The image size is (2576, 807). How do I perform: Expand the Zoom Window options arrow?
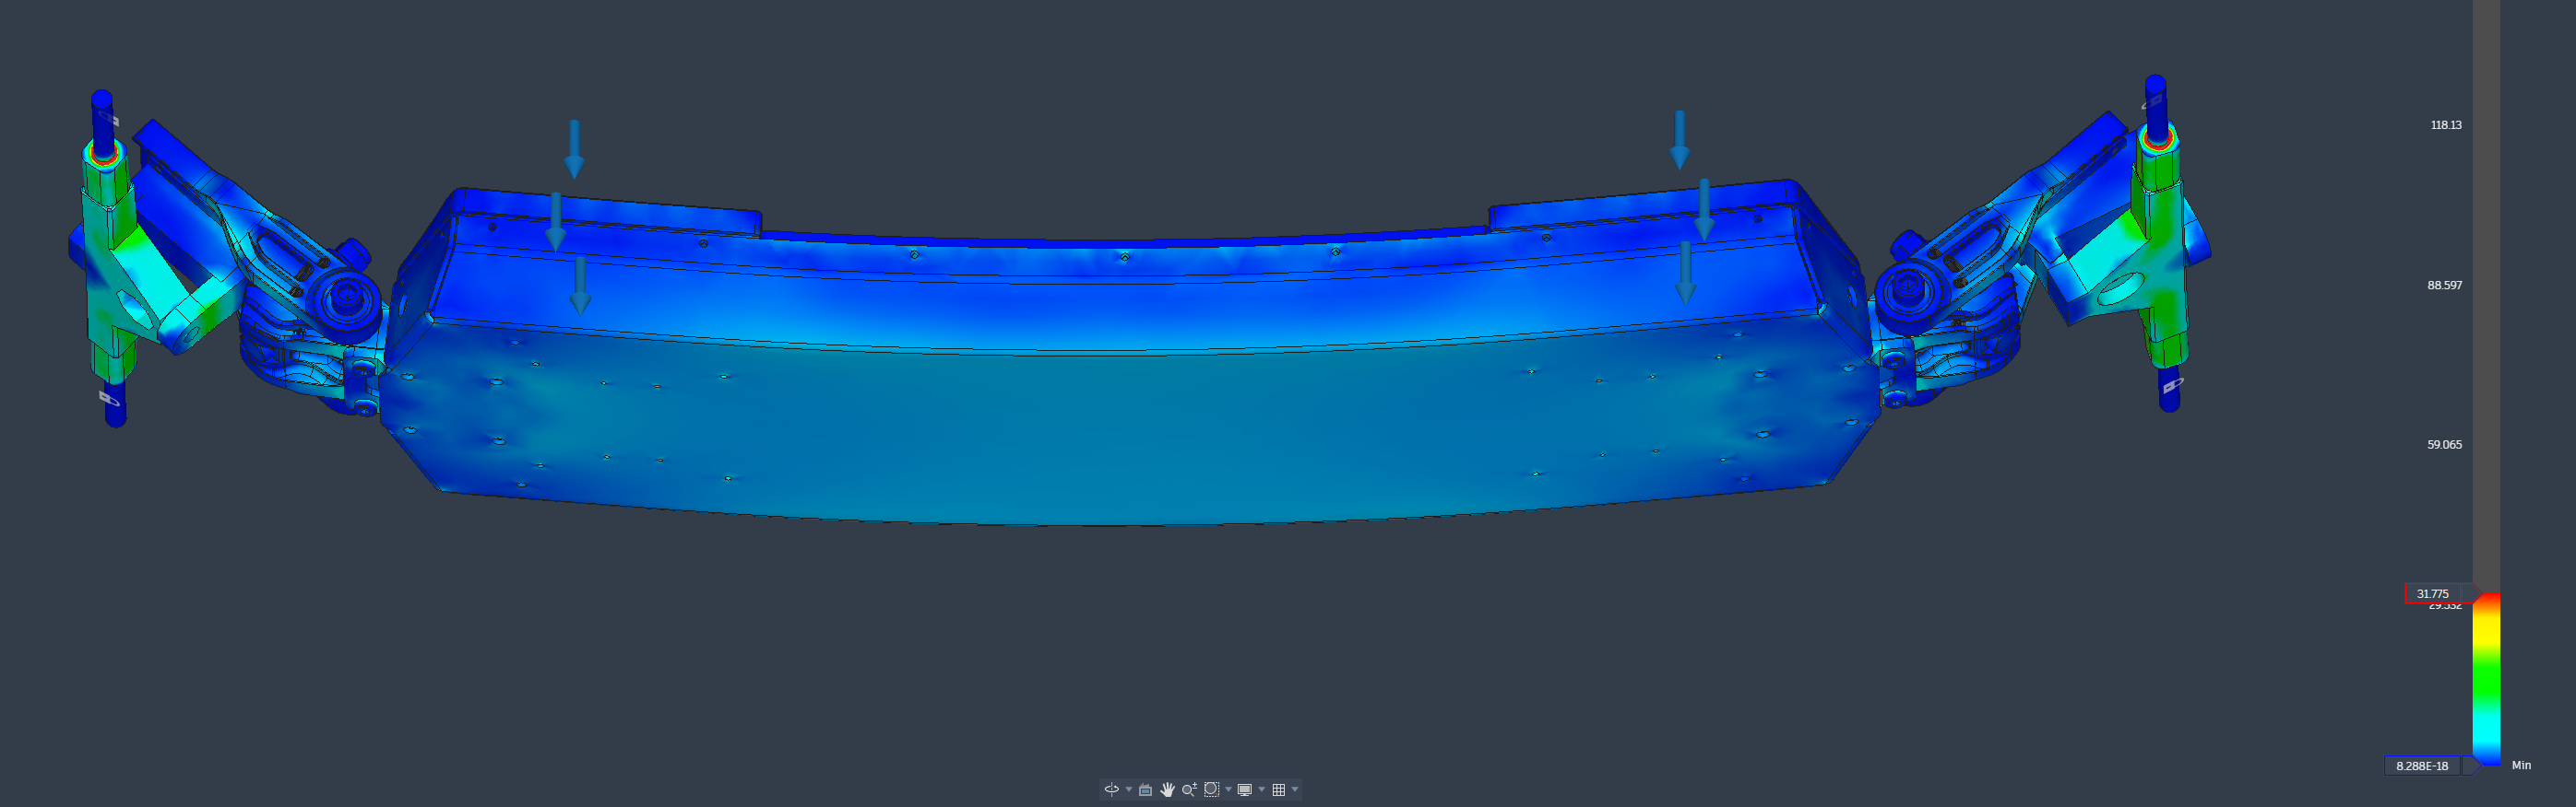(x=1228, y=789)
